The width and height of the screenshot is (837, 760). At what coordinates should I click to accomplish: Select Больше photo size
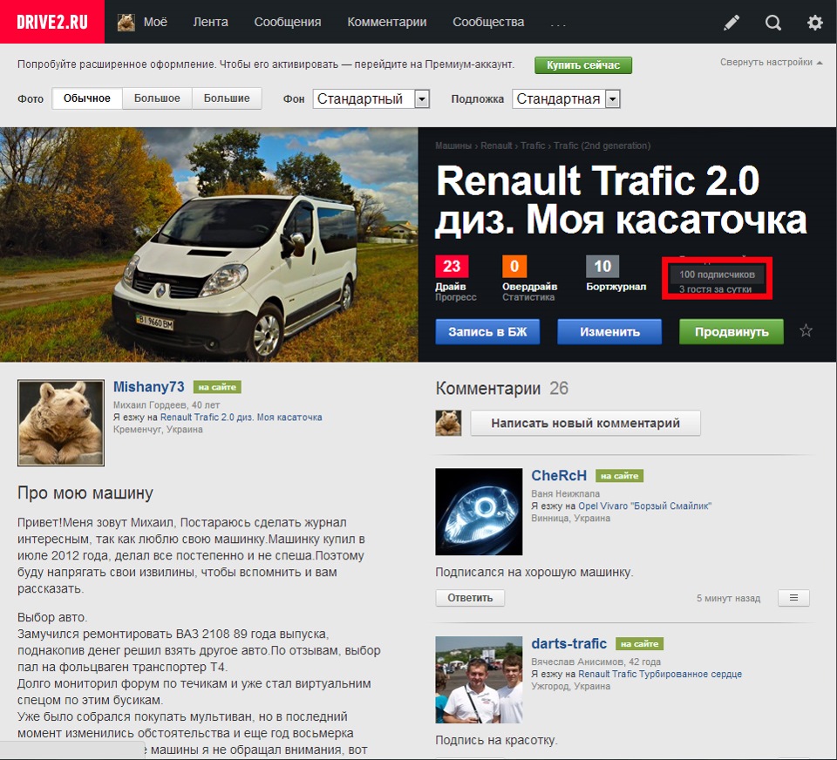227,98
